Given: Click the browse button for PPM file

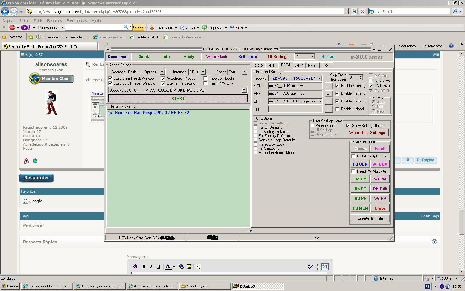Looking at the screenshot, I should click(328, 93).
